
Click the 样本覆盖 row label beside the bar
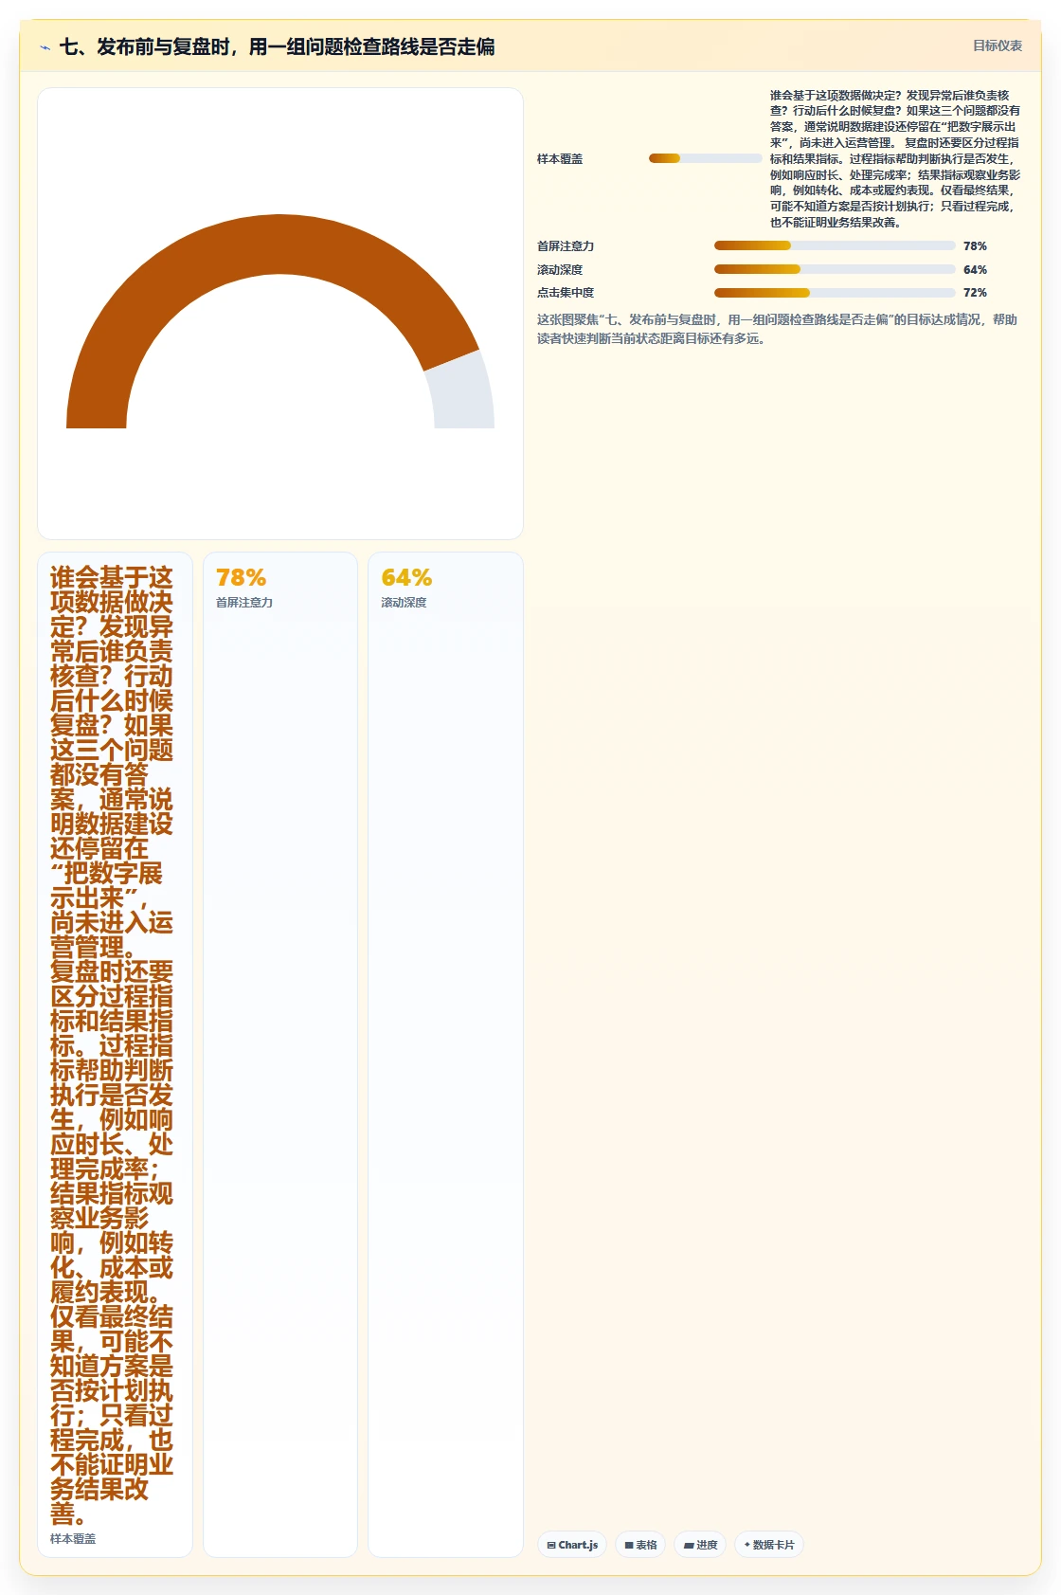[560, 158]
